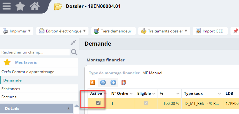Screen dimensions: 239x114
Task: Click the Imprimer printer icon
Action: tap(6, 31)
